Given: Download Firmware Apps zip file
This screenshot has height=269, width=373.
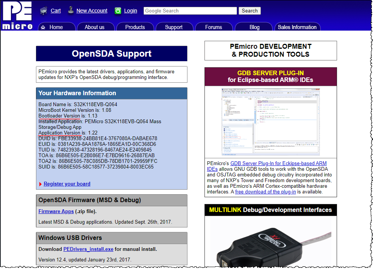Looking at the screenshot, I should coord(56,211).
